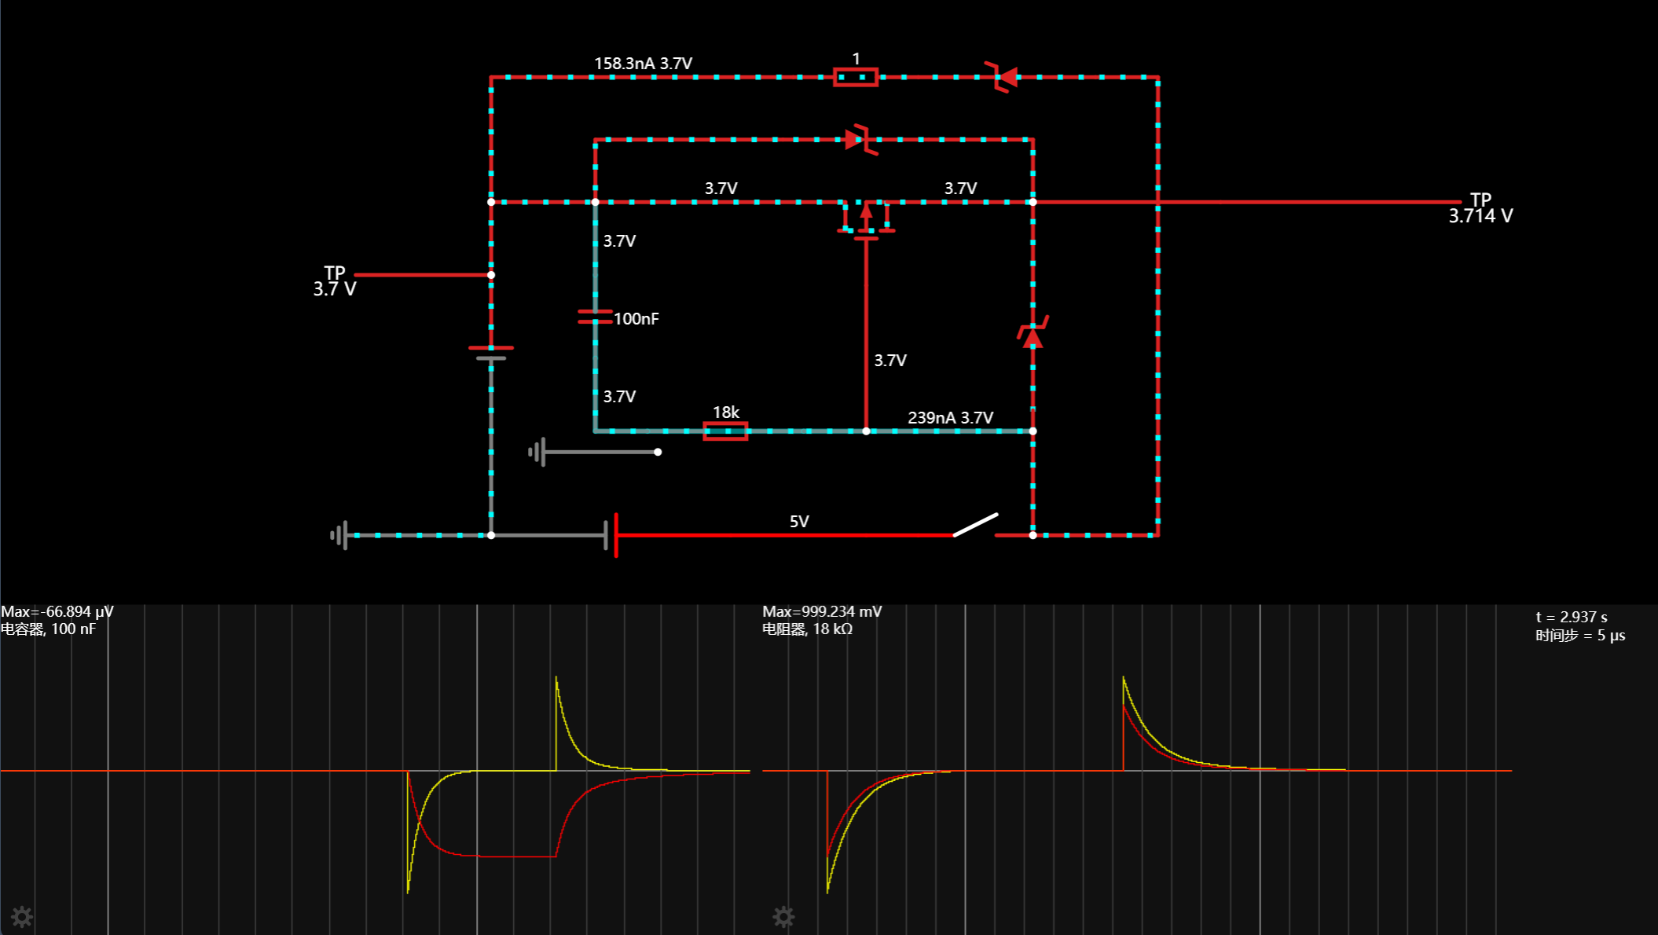Click the 电阻器, 18 kΩ scope label
The height and width of the screenshot is (935, 1658).
click(807, 629)
